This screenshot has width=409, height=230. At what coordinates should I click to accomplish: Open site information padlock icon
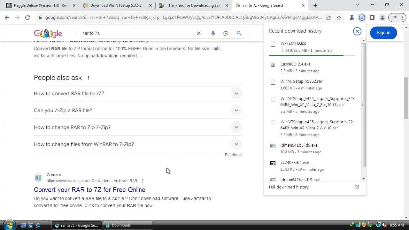[40, 18]
